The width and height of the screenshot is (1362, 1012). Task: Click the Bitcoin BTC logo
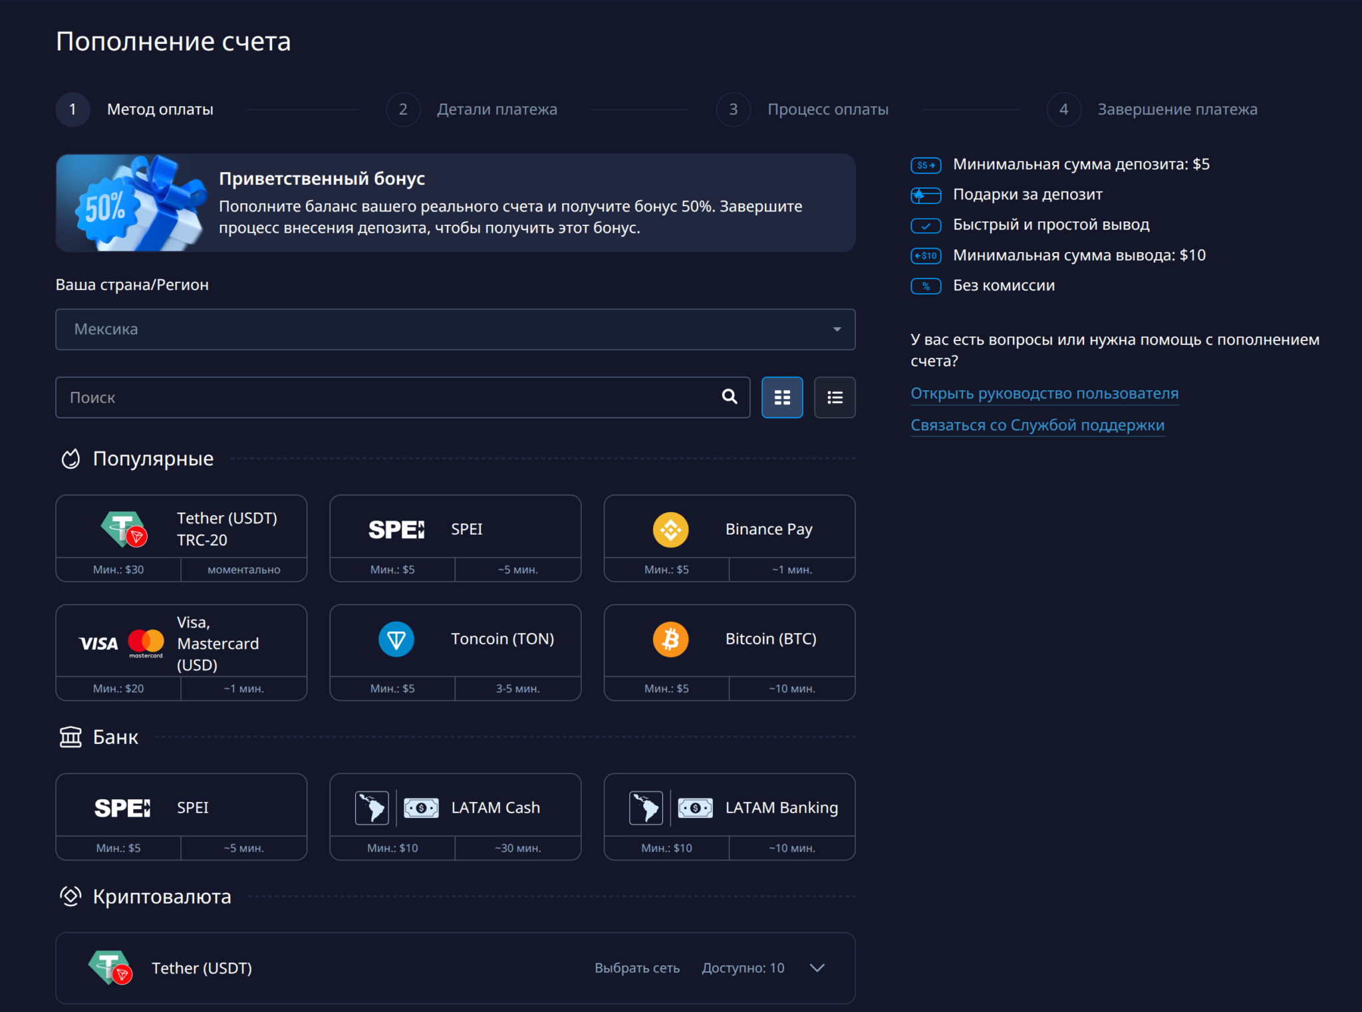click(670, 639)
